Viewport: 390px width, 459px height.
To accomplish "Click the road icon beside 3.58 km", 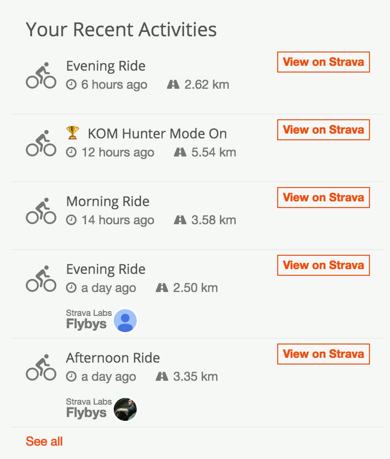I will pos(180,220).
